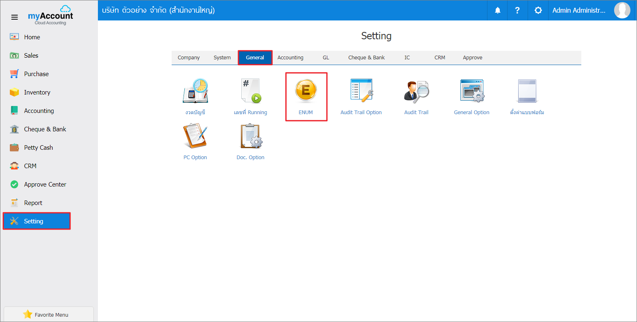This screenshot has height=322, width=637.
Task: Click the Approve Center label
Action: 45,185
